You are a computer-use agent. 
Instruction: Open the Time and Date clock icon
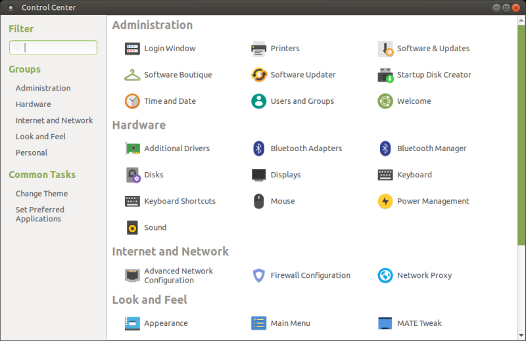132,101
